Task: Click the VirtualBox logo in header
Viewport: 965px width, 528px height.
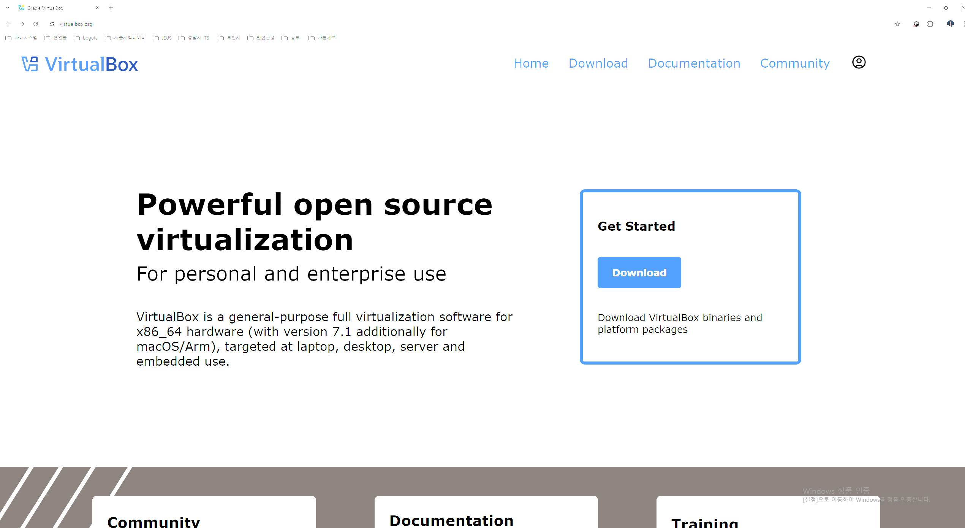Action: [x=80, y=64]
